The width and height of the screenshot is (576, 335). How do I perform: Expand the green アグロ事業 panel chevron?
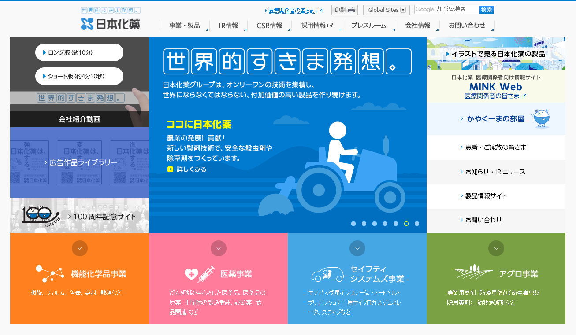tap(496, 248)
